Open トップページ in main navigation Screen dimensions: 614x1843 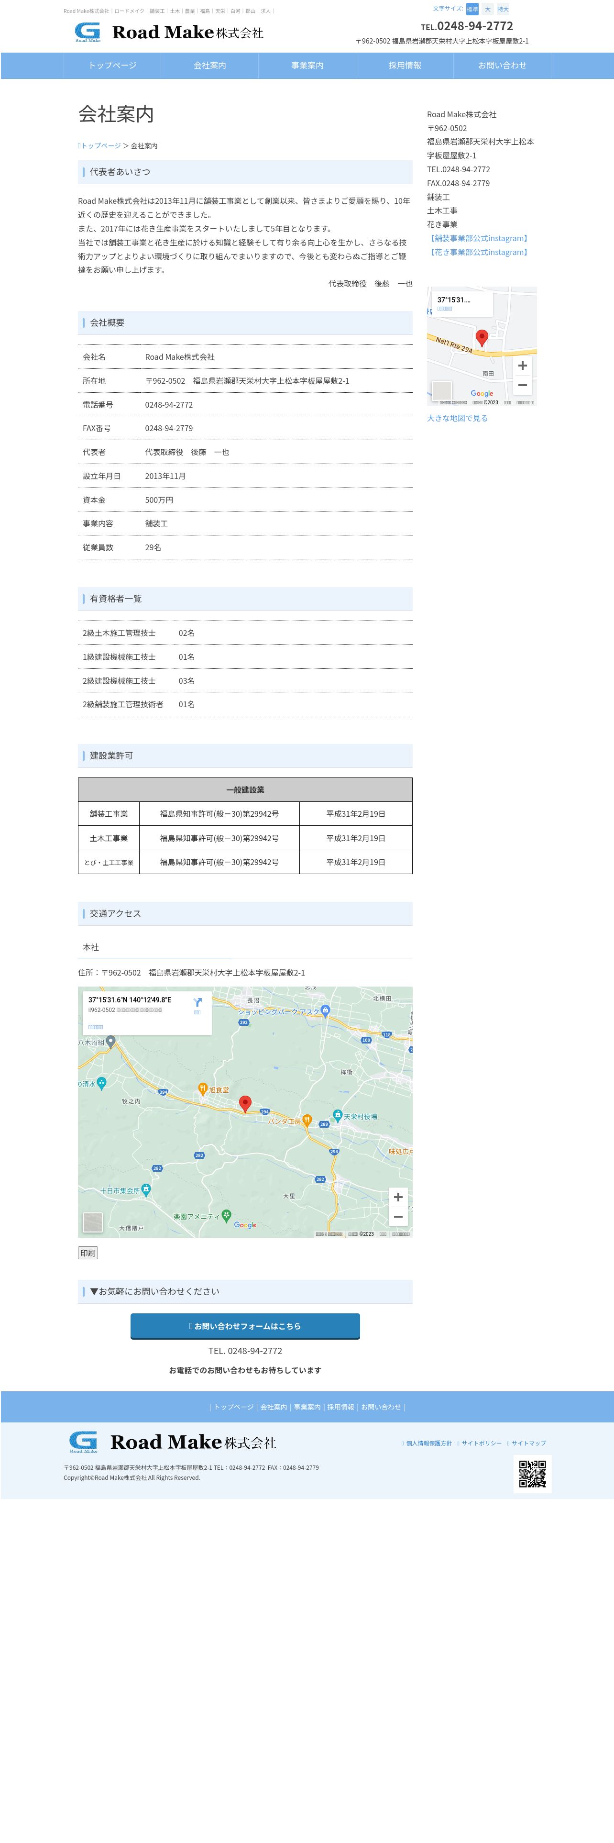(x=112, y=65)
